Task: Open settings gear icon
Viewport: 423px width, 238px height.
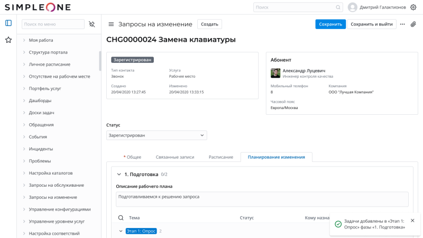Action: [x=413, y=7]
